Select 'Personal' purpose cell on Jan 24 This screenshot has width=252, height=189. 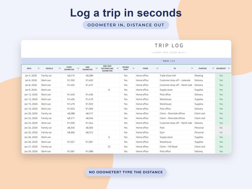coord(204,128)
